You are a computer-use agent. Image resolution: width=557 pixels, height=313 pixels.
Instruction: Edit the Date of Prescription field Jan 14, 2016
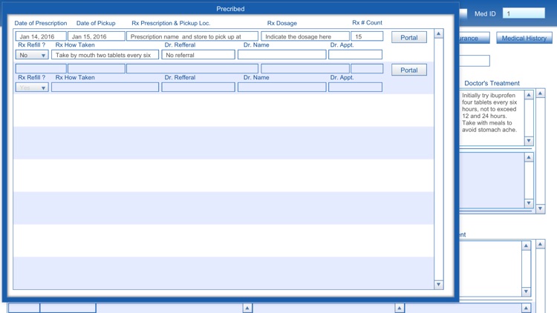(40, 36)
